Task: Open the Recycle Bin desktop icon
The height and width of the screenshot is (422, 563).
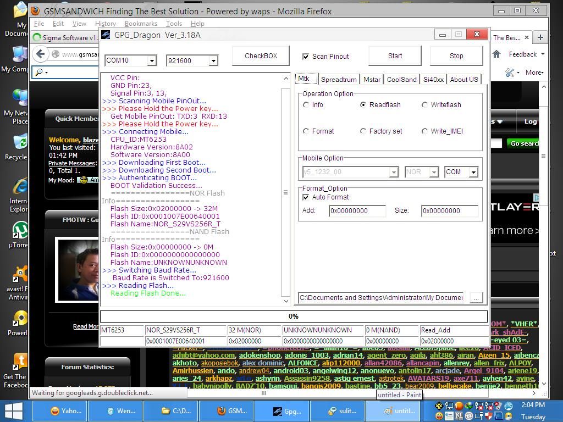Action: coord(19,143)
